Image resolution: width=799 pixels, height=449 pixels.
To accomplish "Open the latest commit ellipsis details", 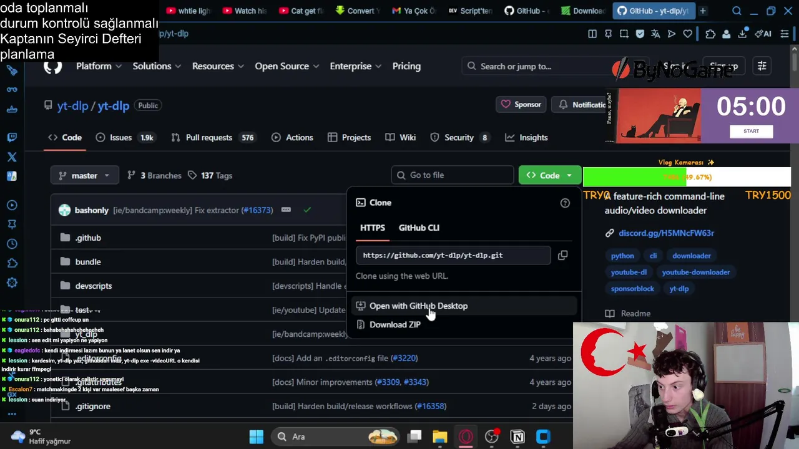I will (x=286, y=210).
